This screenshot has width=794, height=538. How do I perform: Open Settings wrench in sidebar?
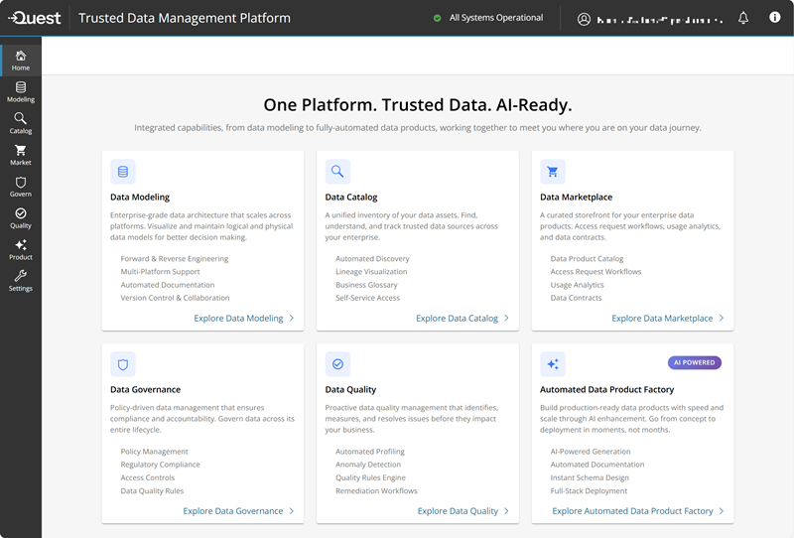pyautogui.click(x=21, y=281)
